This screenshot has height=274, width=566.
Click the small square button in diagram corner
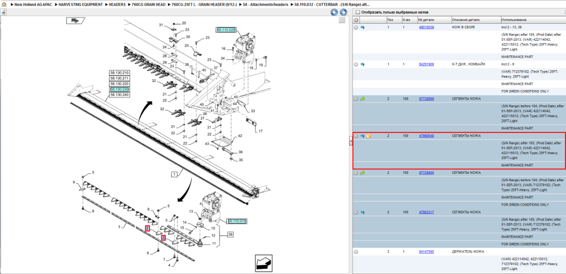pyautogui.click(x=341, y=20)
